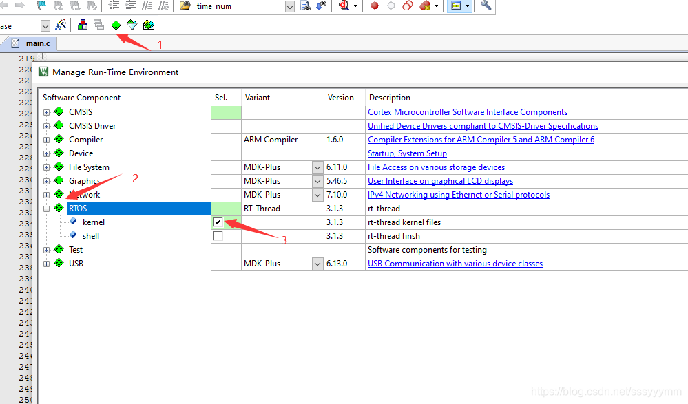Uncheck the RTOS kernel checkbox
This screenshot has width=688, height=404.
point(218,222)
